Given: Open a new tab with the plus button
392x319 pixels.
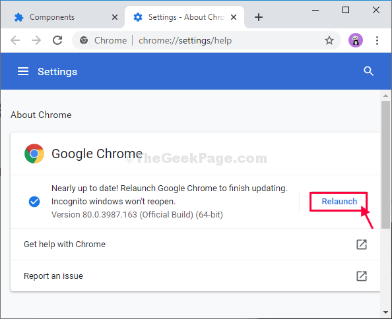Looking at the screenshot, I should 259,17.
